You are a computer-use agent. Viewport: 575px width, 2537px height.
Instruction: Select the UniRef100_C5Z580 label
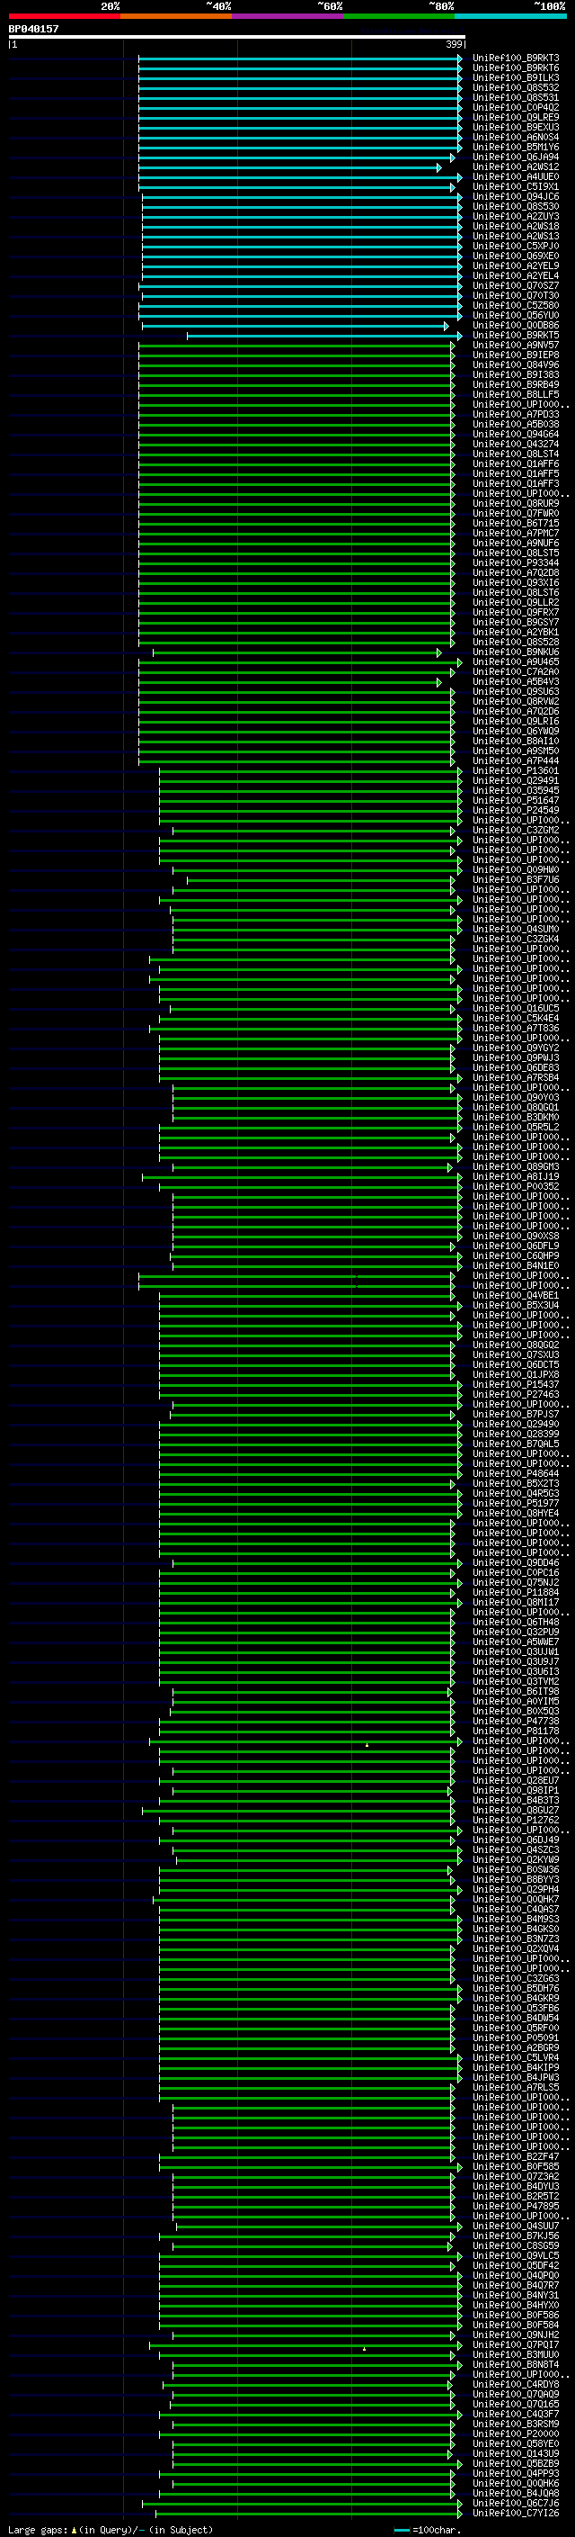[516, 305]
